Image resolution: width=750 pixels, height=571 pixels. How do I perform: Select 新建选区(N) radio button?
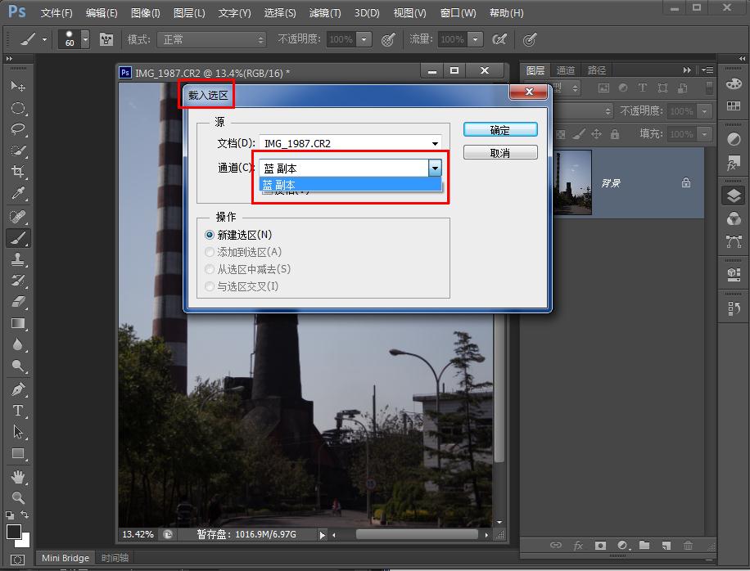point(210,235)
